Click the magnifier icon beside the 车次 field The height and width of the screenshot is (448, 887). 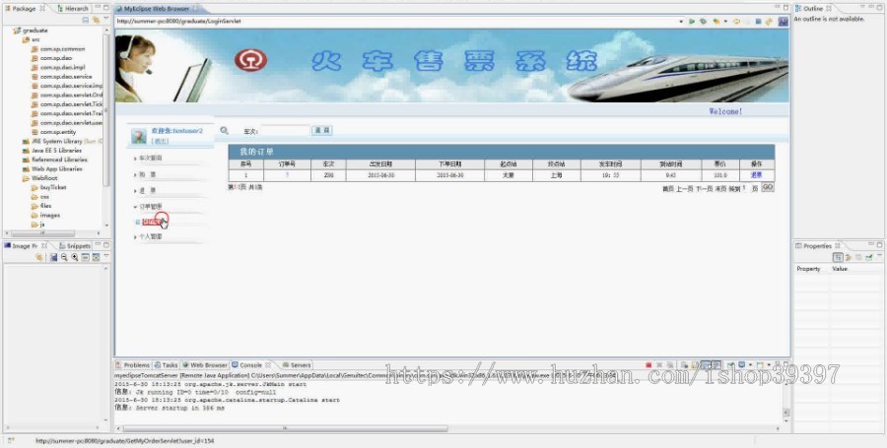click(x=225, y=131)
